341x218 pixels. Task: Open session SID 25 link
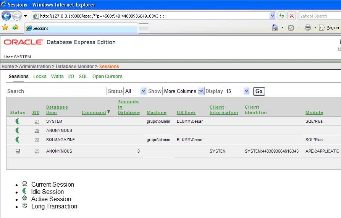pos(37,151)
